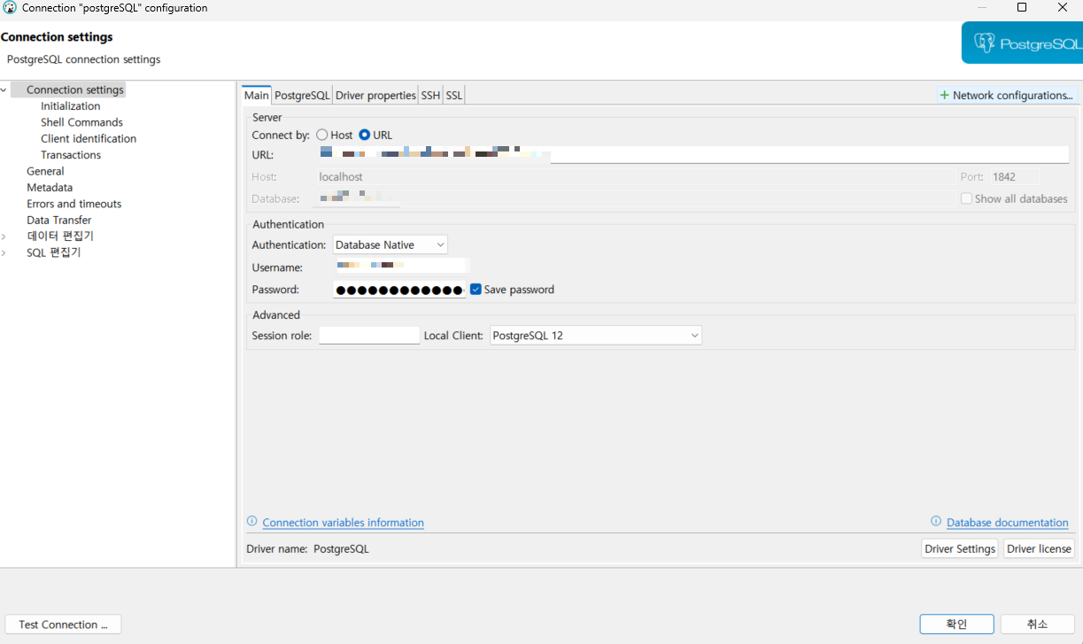
Task: Click the Username input field
Action: click(399, 267)
